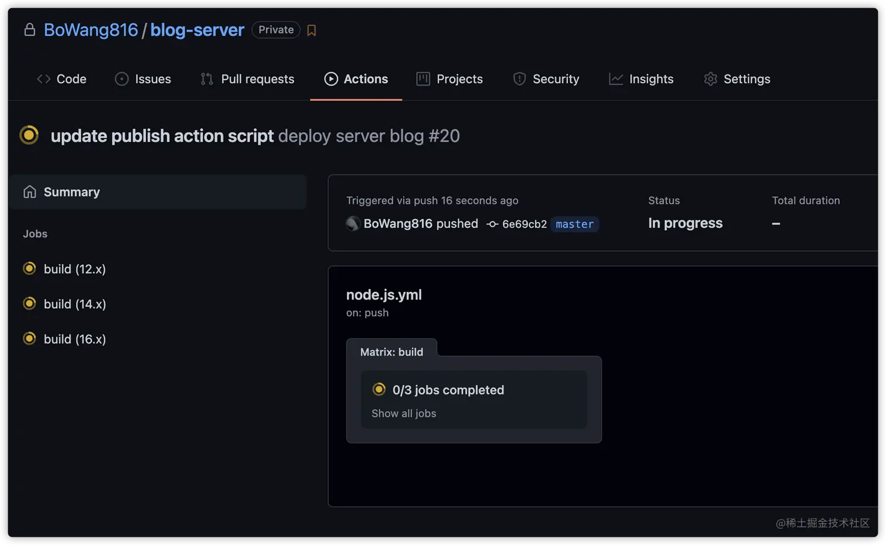Click the Insights graph icon
886x545 pixels.
tap(615, 79)
